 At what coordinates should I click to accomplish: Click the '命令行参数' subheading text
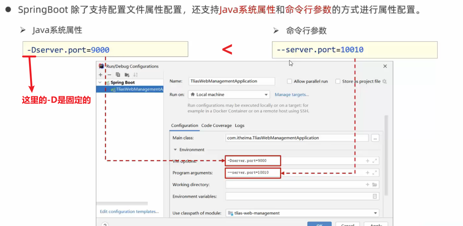[306, 31]
